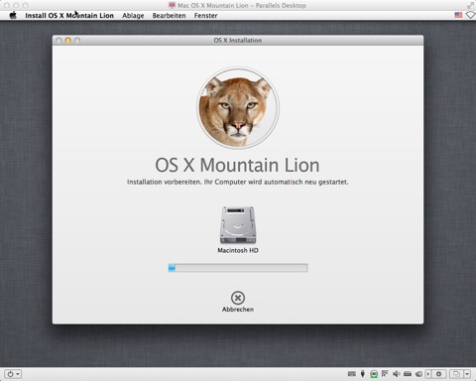Enter full screen with the Parallels window arrows
The width and height of the screenshot is (476, 381).
click(x=470, y=5)
